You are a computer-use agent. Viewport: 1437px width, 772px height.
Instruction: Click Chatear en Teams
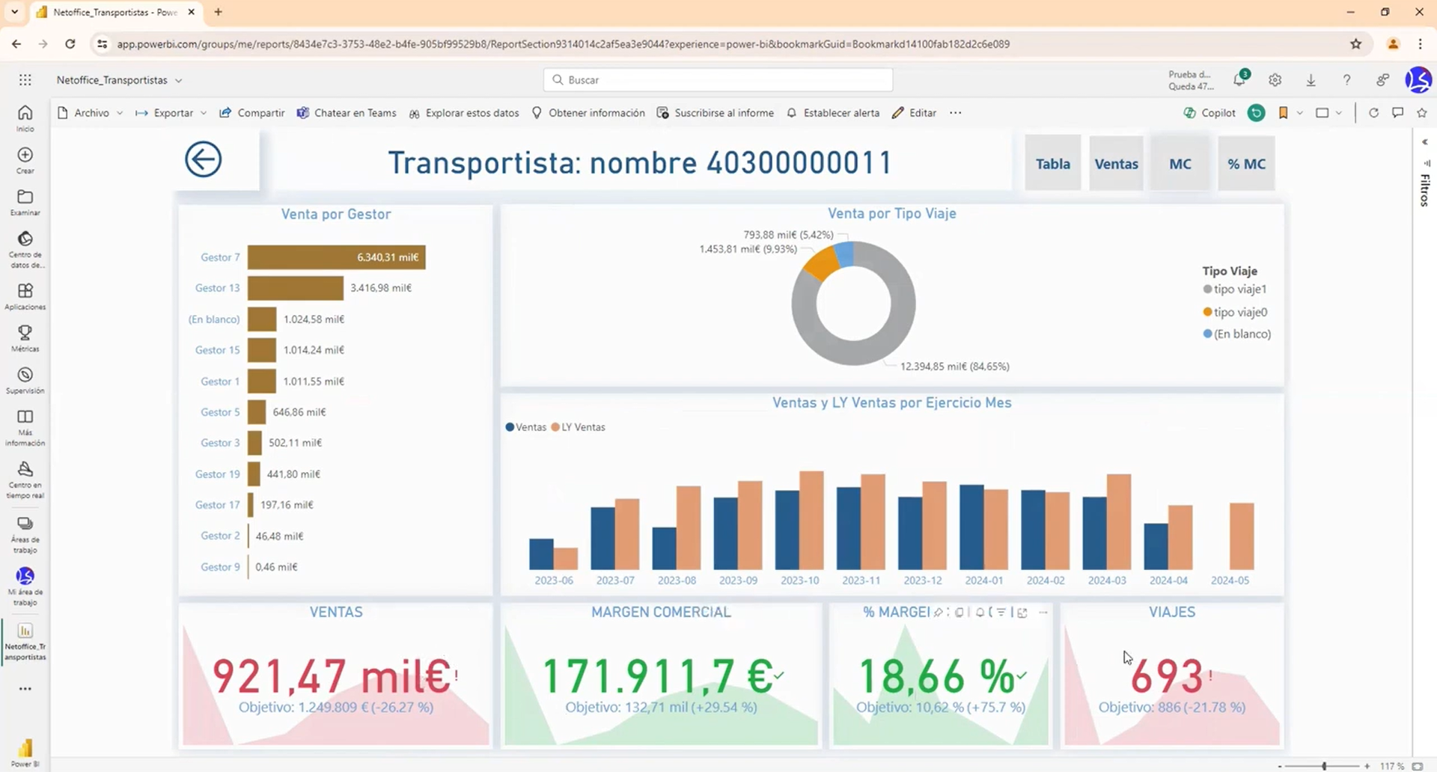coord(347,113)
